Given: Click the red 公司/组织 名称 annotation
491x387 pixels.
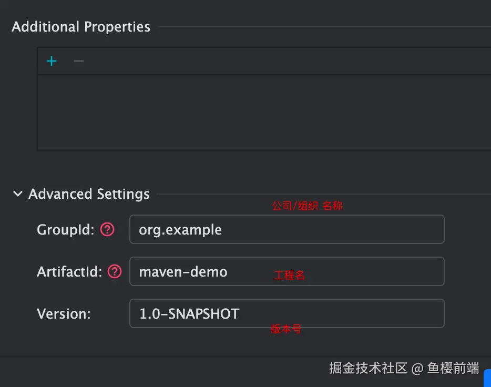Looking at the screenshot, I should click(x=307, y=206).
